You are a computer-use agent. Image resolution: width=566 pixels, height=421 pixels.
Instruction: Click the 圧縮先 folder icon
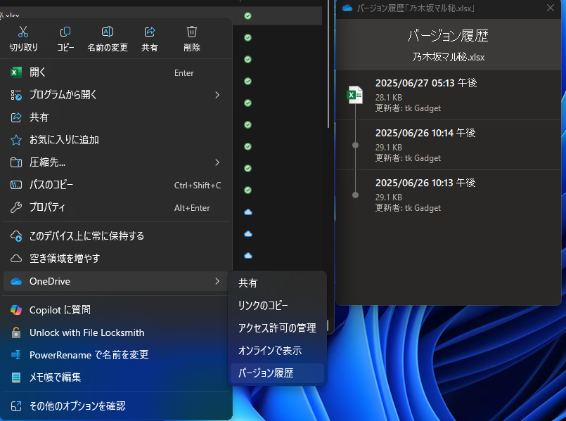point(16,162)
